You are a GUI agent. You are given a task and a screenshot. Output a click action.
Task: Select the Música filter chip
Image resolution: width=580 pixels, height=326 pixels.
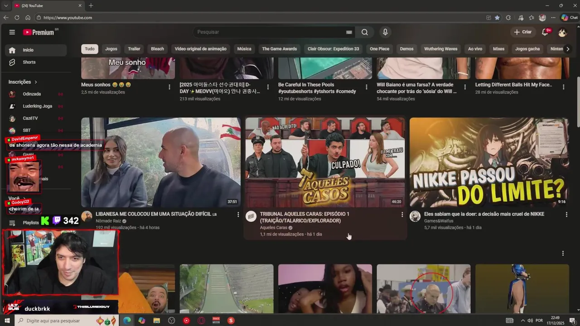pos(244,49)
